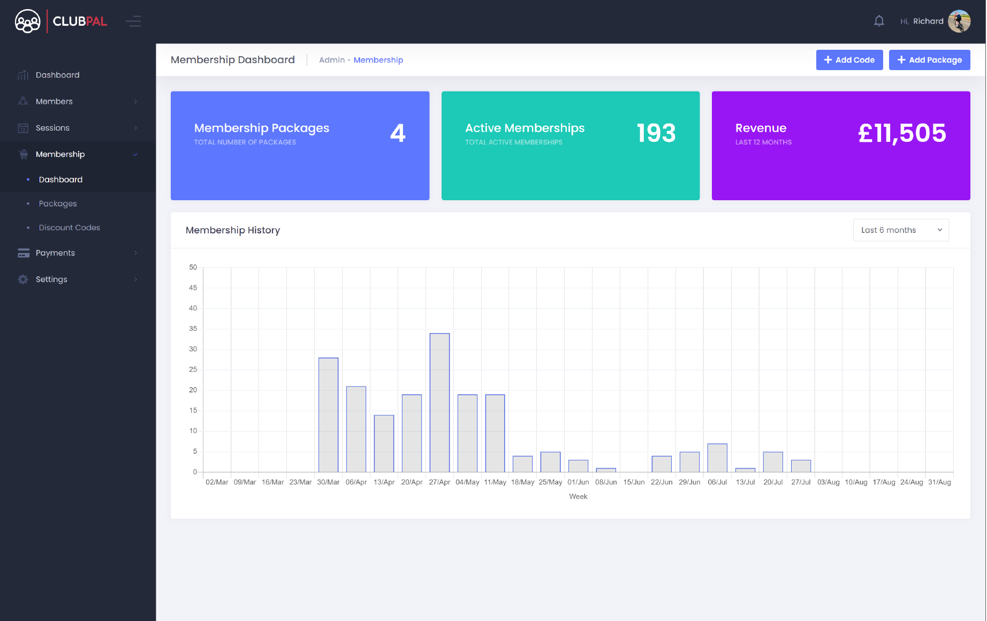Click the ClubPal logo icon
Viewport: 987px width, 621px height.
click(x=27, y=21)
